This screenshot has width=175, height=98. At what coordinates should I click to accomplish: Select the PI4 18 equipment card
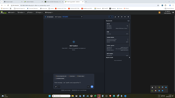[117, 26]
